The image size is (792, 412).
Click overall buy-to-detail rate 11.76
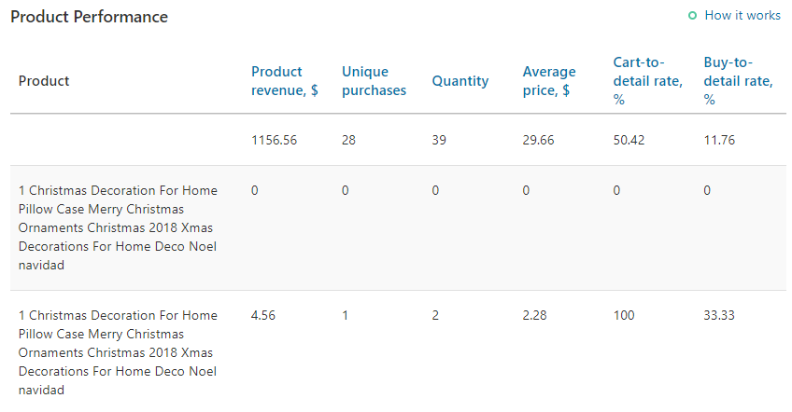(719, 140)
